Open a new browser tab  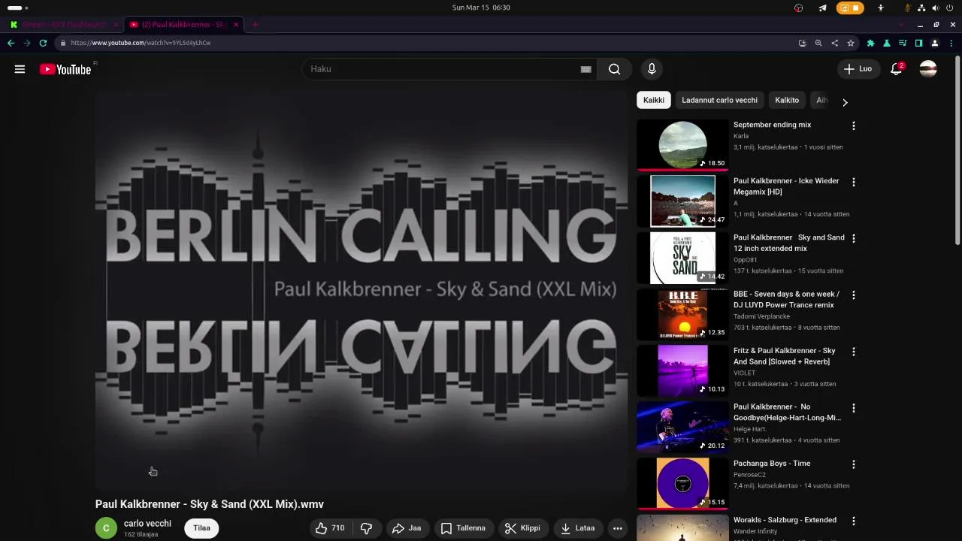pos(255,24)
